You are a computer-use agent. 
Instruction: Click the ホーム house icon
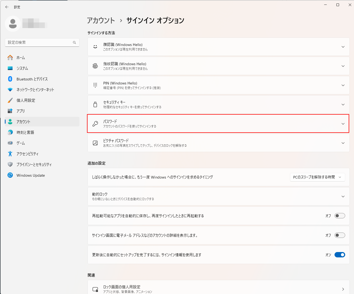click(10, 57)
